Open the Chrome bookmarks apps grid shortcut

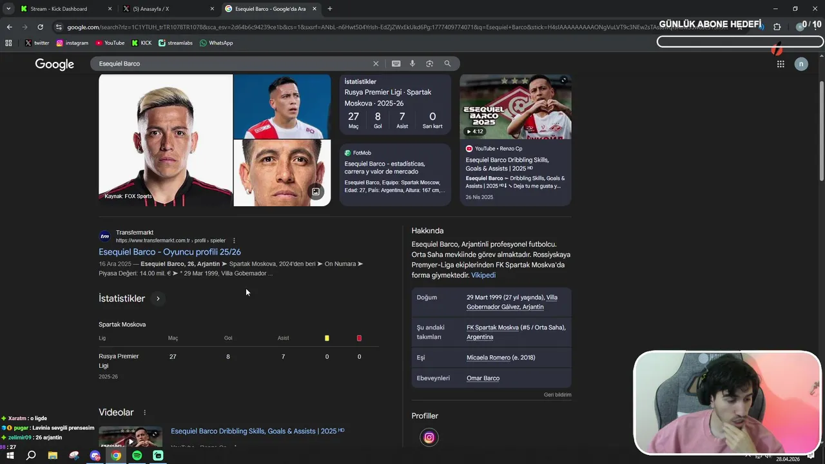click(x=8, y=43)
